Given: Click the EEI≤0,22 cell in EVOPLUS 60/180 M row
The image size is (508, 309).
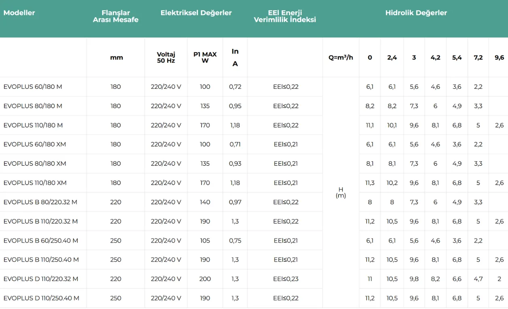Looking at the screenshot, I should click(x=286, y=87).
